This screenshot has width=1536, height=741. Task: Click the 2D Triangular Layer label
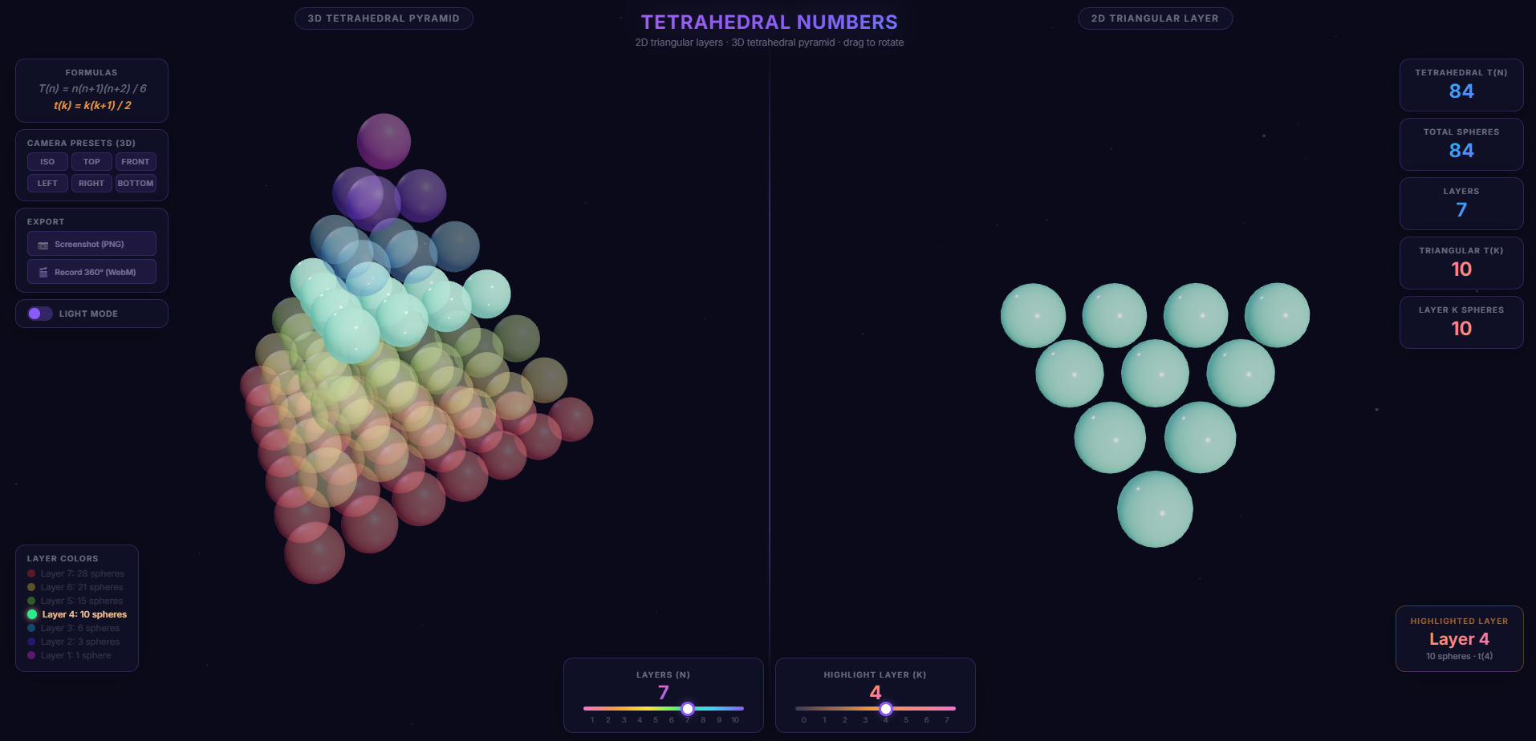click(1155, 18)
